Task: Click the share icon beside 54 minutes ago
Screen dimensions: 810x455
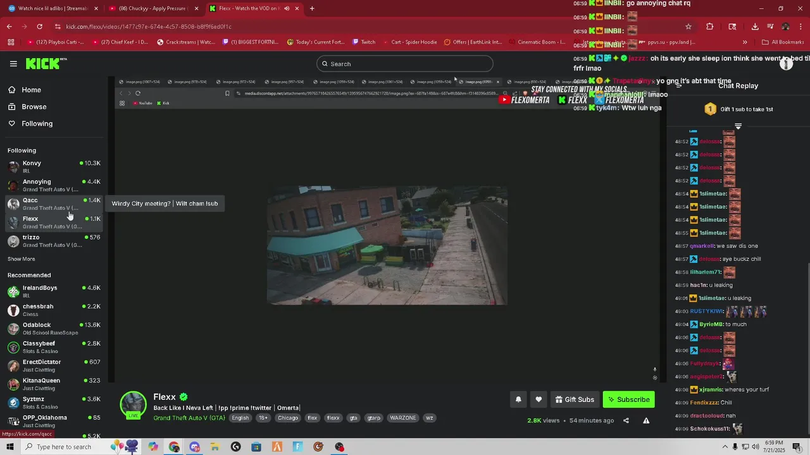Action: coord(626,420)
